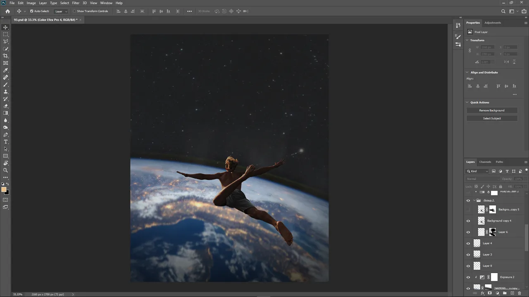Select the Dodge tool
529x297 pixels.
click(5, 127)
